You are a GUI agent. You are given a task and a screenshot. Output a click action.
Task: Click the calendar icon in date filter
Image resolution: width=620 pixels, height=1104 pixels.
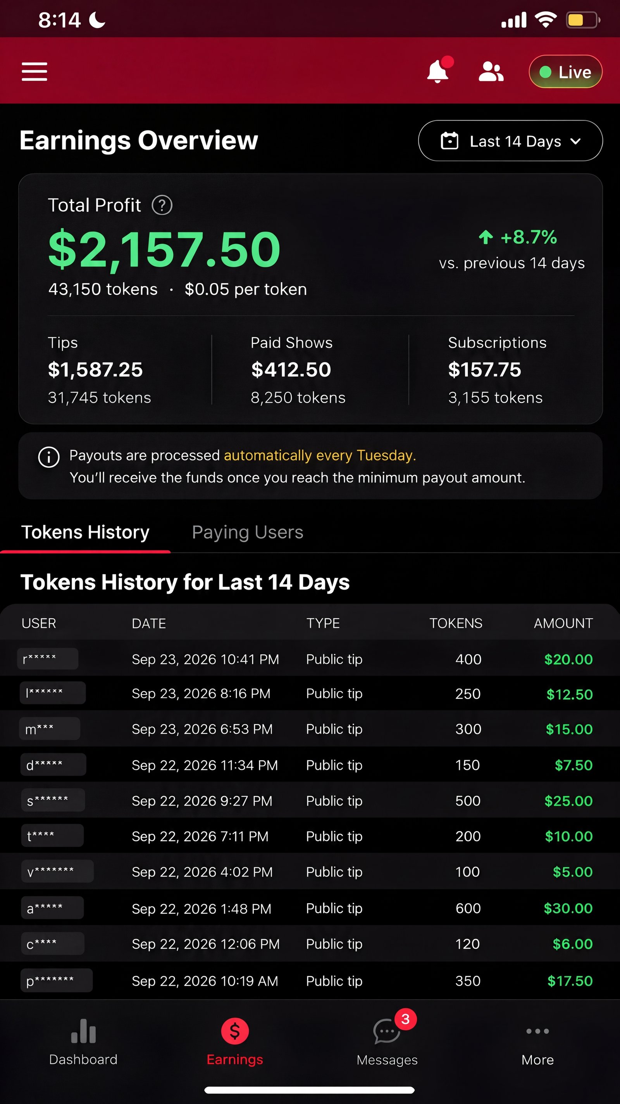coord(449,140)
